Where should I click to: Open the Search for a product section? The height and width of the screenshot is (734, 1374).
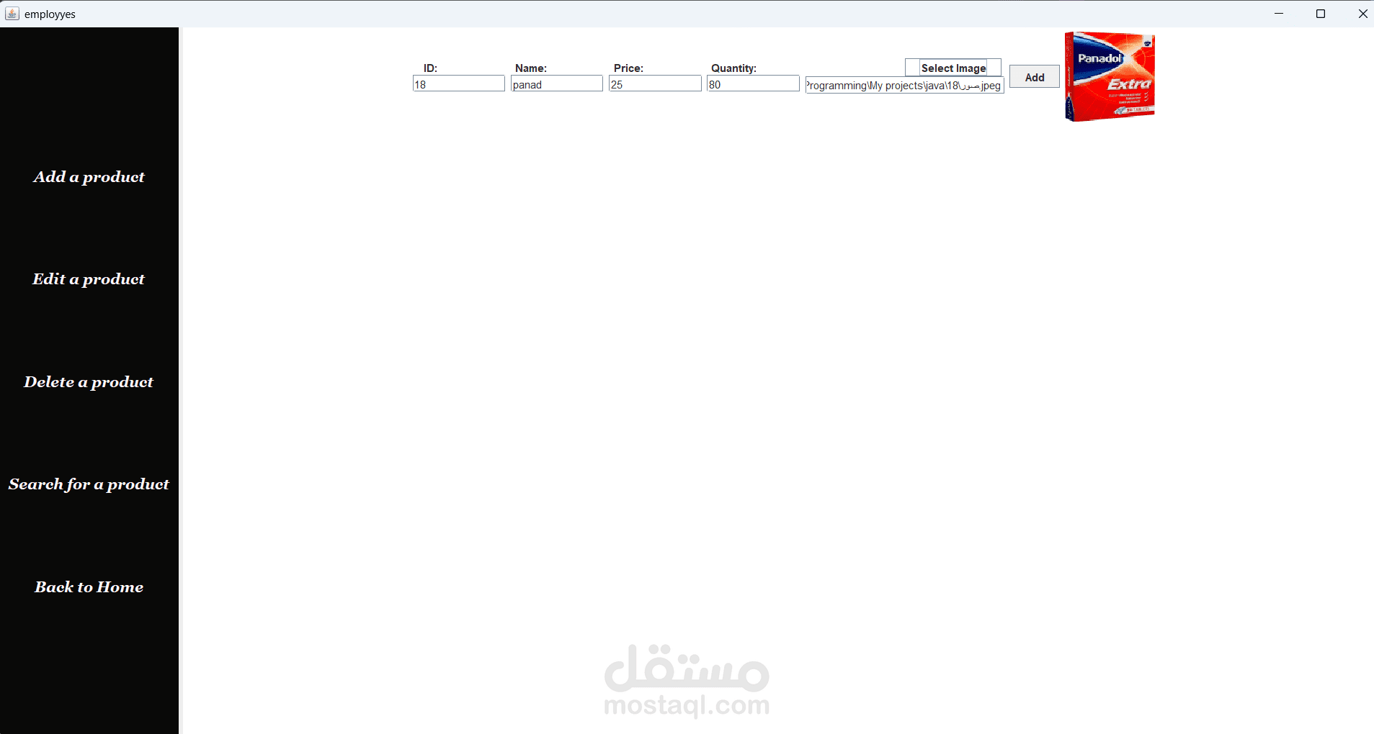[89, 484]
